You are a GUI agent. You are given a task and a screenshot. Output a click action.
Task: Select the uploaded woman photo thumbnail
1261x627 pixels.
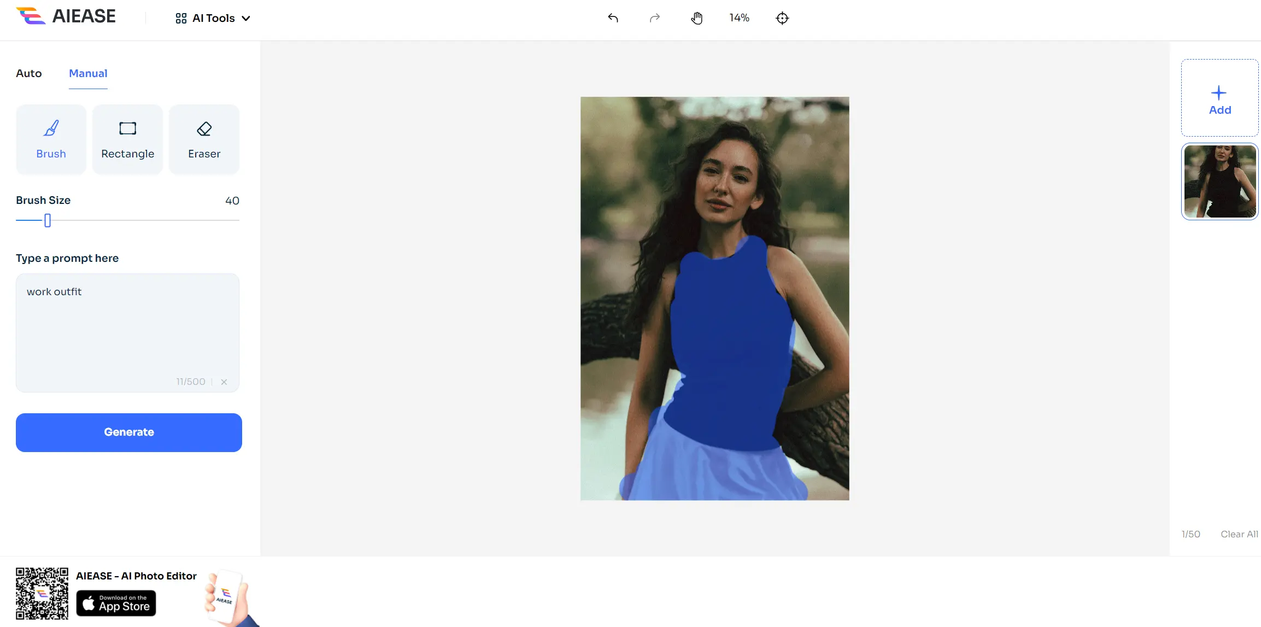coord(1219,181)
